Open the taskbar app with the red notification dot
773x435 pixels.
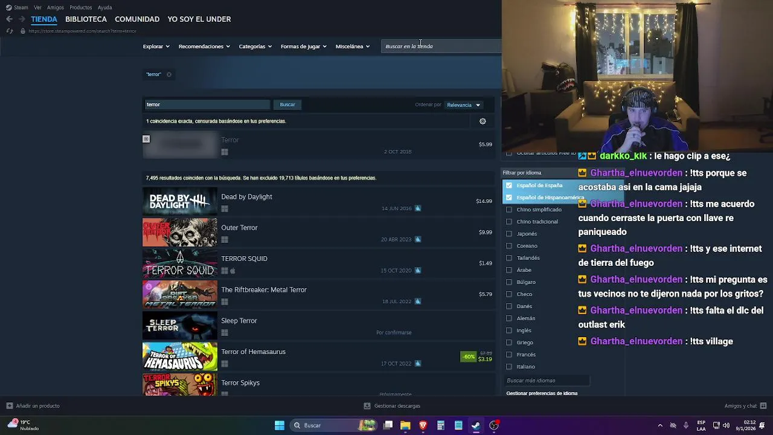click(494, 425)
